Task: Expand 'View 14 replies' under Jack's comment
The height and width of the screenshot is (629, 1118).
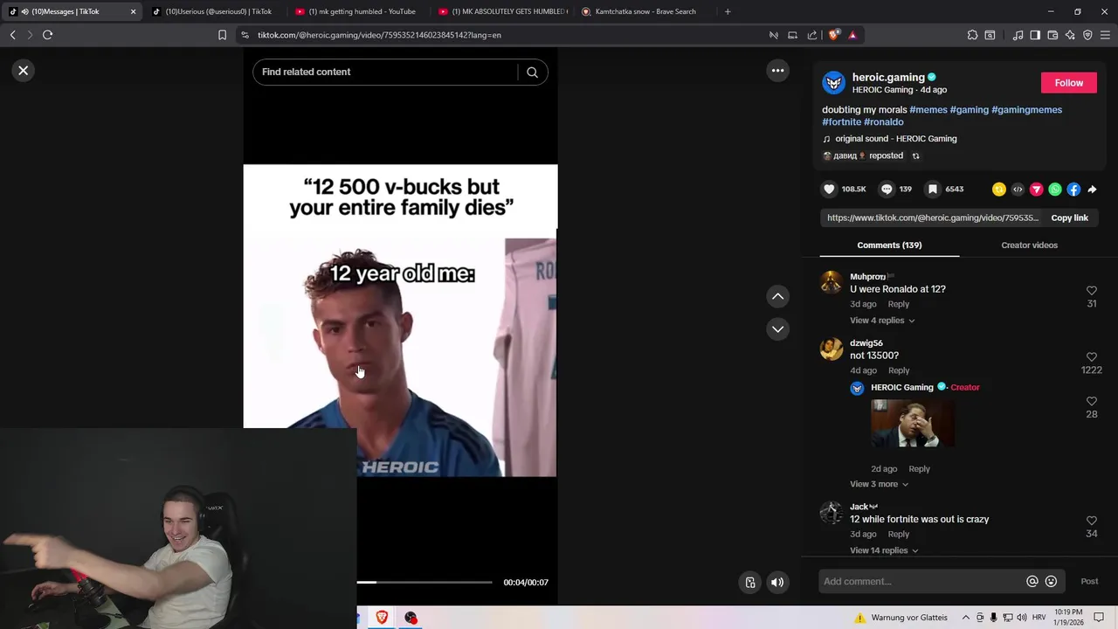Action: pos(884,551)
